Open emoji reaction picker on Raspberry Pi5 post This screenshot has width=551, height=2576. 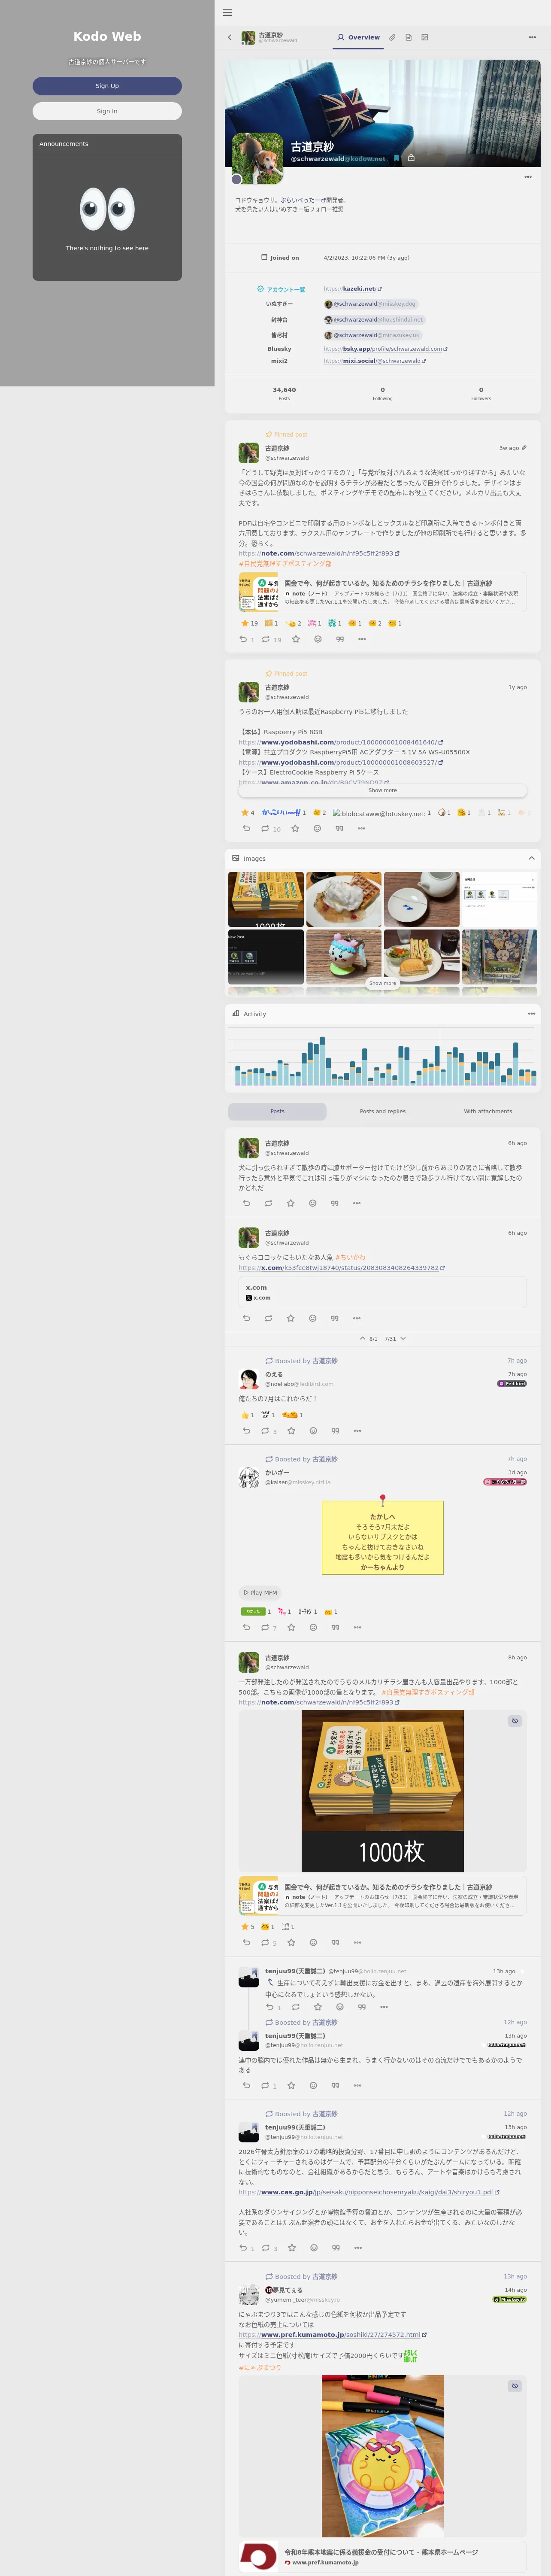coord(317,828)
